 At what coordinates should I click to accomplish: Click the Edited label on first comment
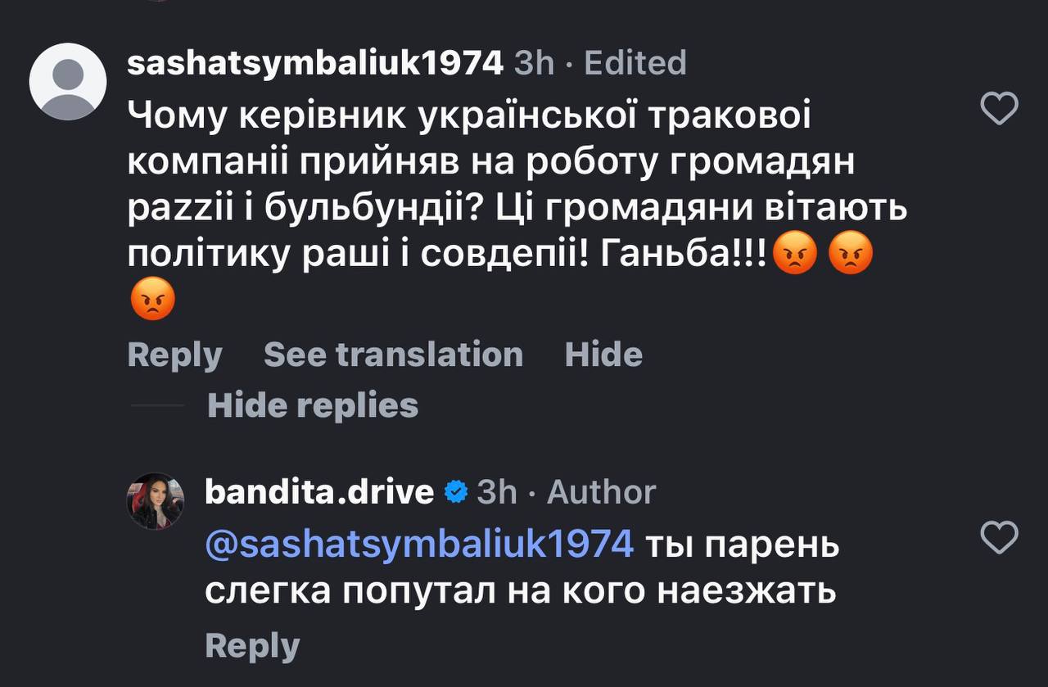pyautogui.click(x=635, y=63)
